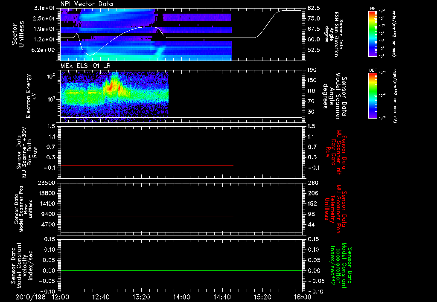Click the green 'Model Constant acceleration' axis title
This screenshot has width=437, height=302.
pyautogui.click(x=341, y=266)
